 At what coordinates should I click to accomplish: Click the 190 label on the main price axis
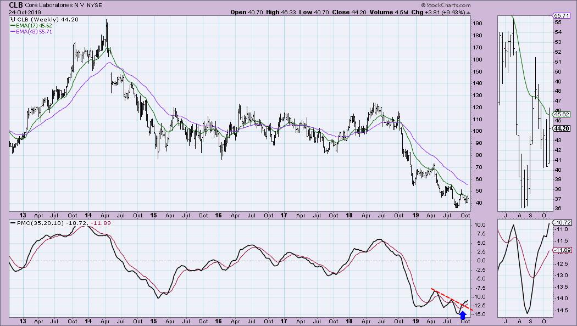pos(478,24)
